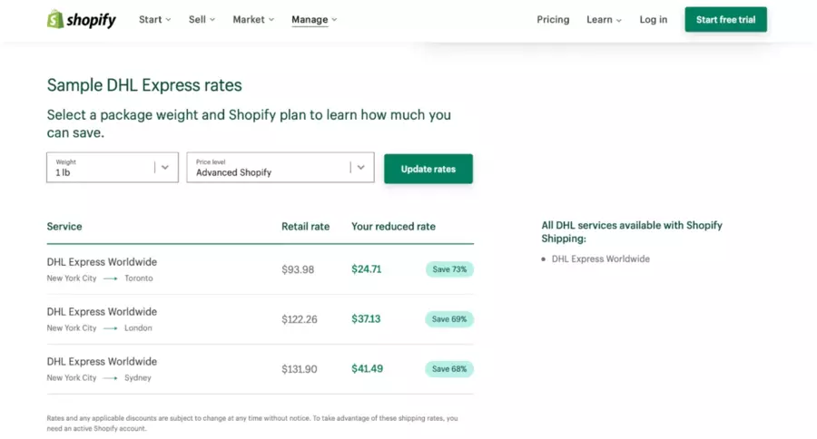Click Save 69% badge

coord(449,319)
